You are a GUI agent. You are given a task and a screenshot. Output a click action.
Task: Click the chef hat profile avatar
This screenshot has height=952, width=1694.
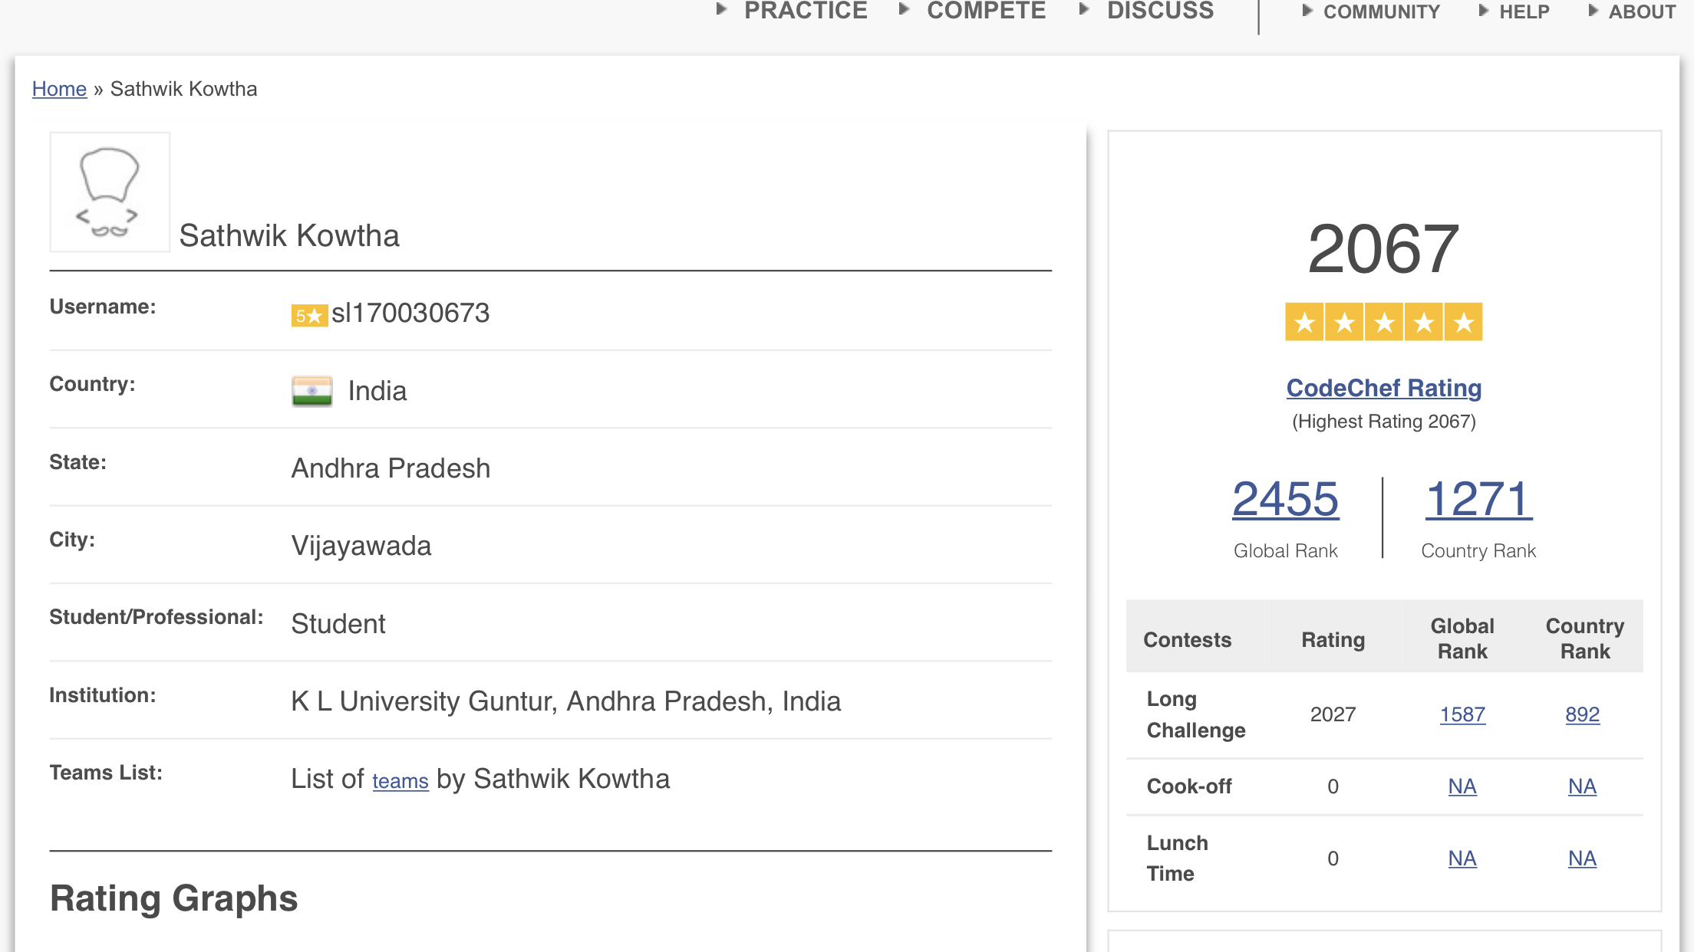(x=110, y=192)
